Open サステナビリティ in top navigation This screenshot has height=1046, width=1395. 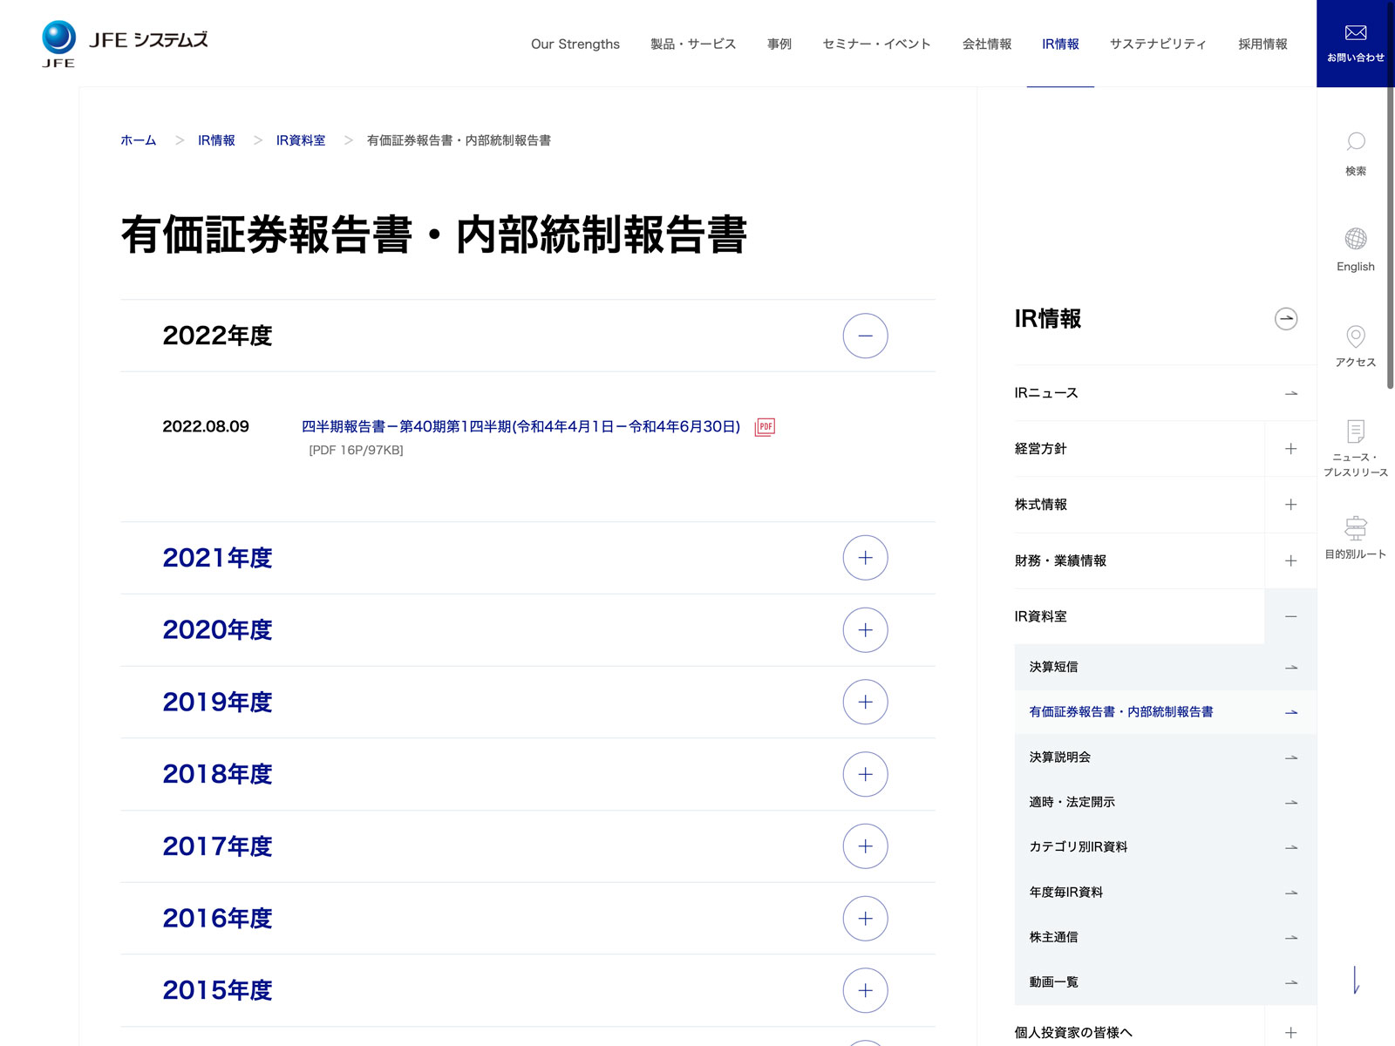click(x=1158, y=44)
